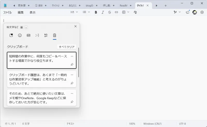Paste the 短時間の作業中に clipboard entry
Viewport: 207px width, 127px height.
[x=42, y=60]
